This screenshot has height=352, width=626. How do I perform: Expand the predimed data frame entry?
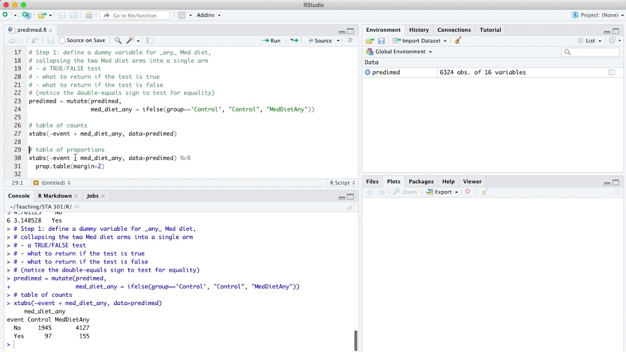(368, 72)
